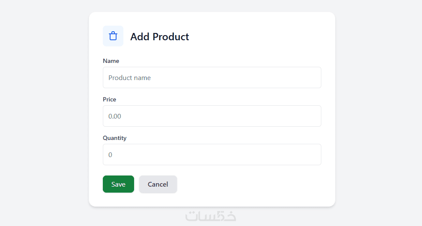Click the light blue icon tile in header

click(113, 36)
